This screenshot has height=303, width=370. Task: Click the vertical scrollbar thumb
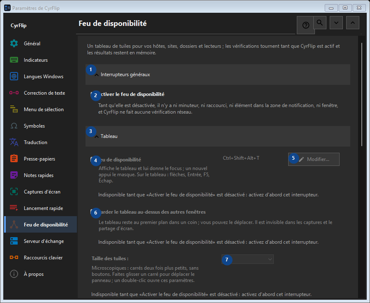point(362,95)
